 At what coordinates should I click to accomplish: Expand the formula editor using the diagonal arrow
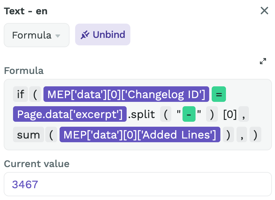(x=263, y=61)
